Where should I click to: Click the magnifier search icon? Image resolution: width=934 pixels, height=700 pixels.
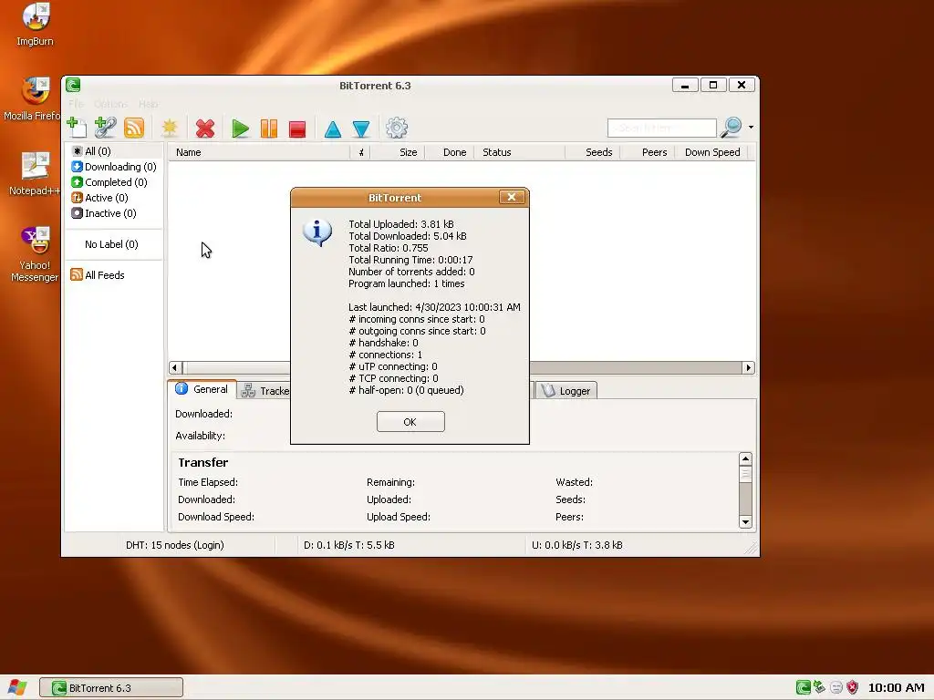pyautogui.click(x=732, y=127)
